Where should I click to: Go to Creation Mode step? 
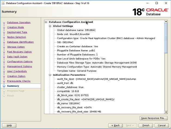(x=15, y=27)
